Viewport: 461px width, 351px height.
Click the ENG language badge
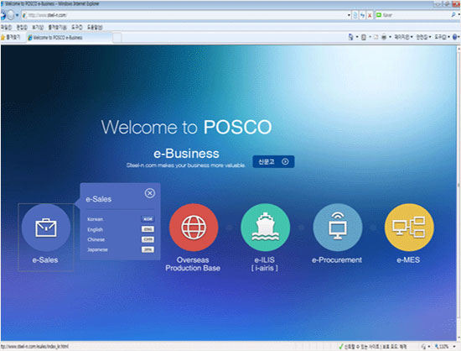point(148,229)
